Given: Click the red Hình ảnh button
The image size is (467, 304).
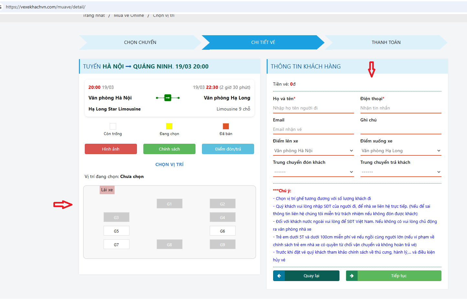Looking at the screenshot, I should (111, 149).
